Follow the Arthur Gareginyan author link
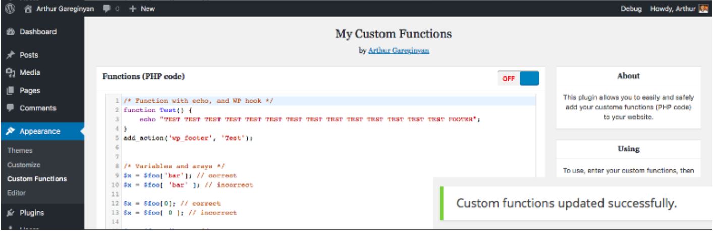Screen dimensions: 713x231 pos(399,50)
